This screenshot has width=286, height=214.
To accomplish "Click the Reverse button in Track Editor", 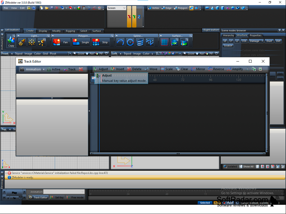I will pyautogui.click(x=216, y=69).
